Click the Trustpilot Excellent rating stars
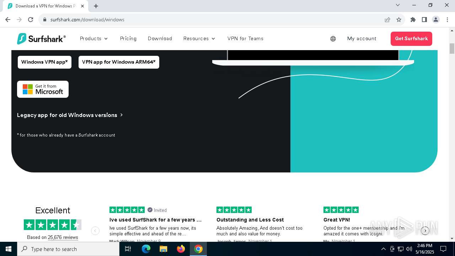The width and height of the screenshot is (455, 256). coord(53,225)
